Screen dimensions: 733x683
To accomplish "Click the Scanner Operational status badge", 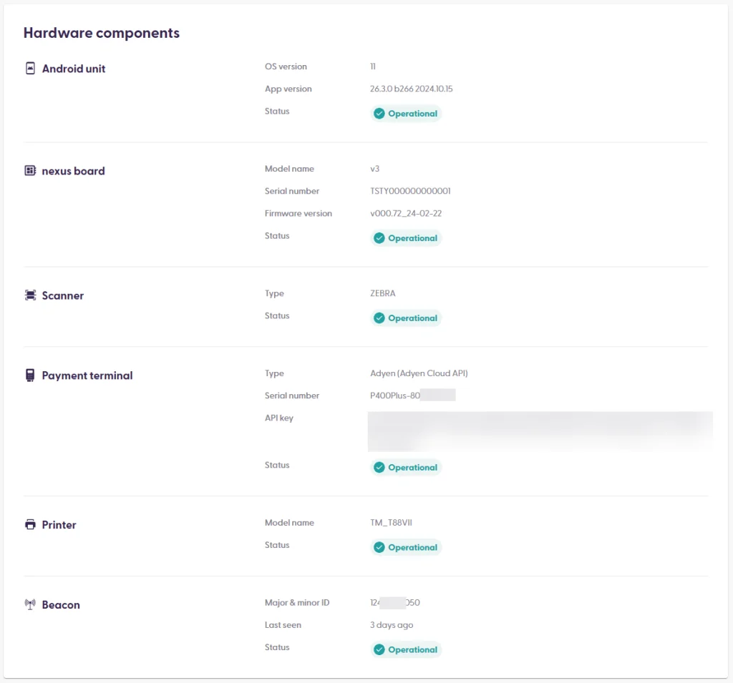I will pos(406,318).
